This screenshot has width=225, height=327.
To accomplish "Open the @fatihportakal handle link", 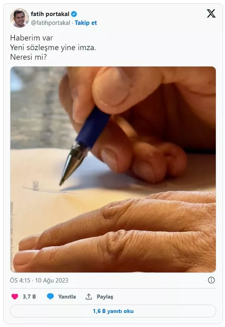I will coord(50,23).
